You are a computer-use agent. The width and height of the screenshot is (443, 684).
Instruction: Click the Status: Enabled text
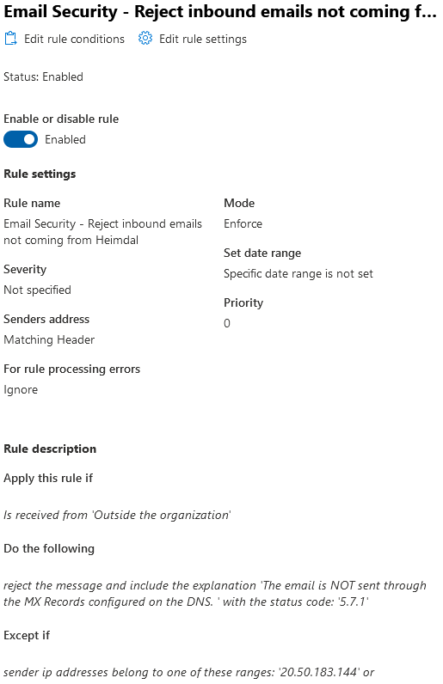click(x=43, y=76)
